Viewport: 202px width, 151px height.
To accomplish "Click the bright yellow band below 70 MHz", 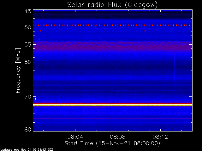I will (x=113, y=105).
